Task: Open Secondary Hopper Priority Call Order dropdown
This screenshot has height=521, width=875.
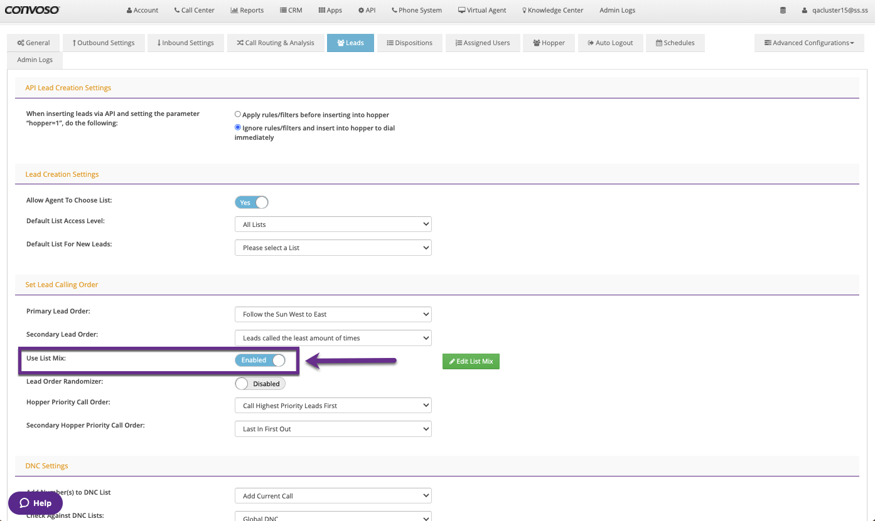Action: 333,429
